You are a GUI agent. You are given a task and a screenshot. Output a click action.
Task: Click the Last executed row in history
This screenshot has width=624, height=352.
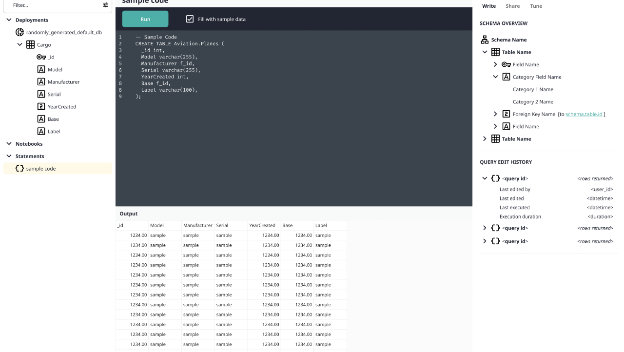pyautogui.click(x=556, y=208)
